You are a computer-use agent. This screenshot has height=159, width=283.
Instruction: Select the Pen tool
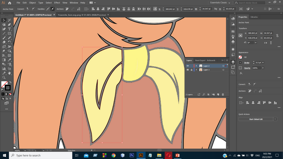point(9,25)
